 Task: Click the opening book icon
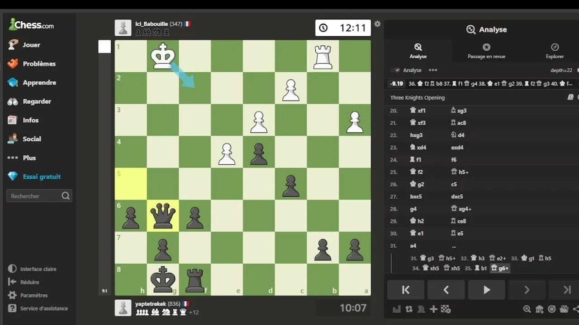(570, 97)
